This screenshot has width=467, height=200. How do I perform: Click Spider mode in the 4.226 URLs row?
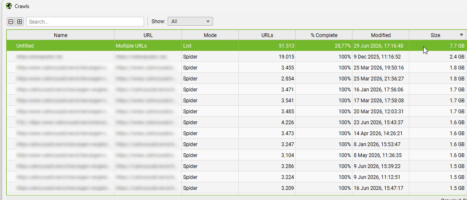[190, 123]
